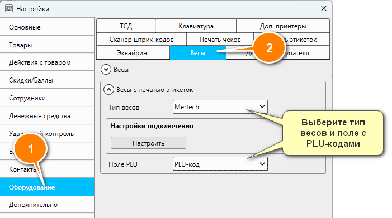Click the Настройки window title icon
Image resolution: width=392 pixels, height=218 pixels.
click(x=9, y=9)
